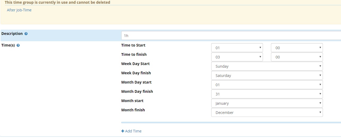Click the Time to Start label
This screenshot has width=341, height=138.
[133, 45]
